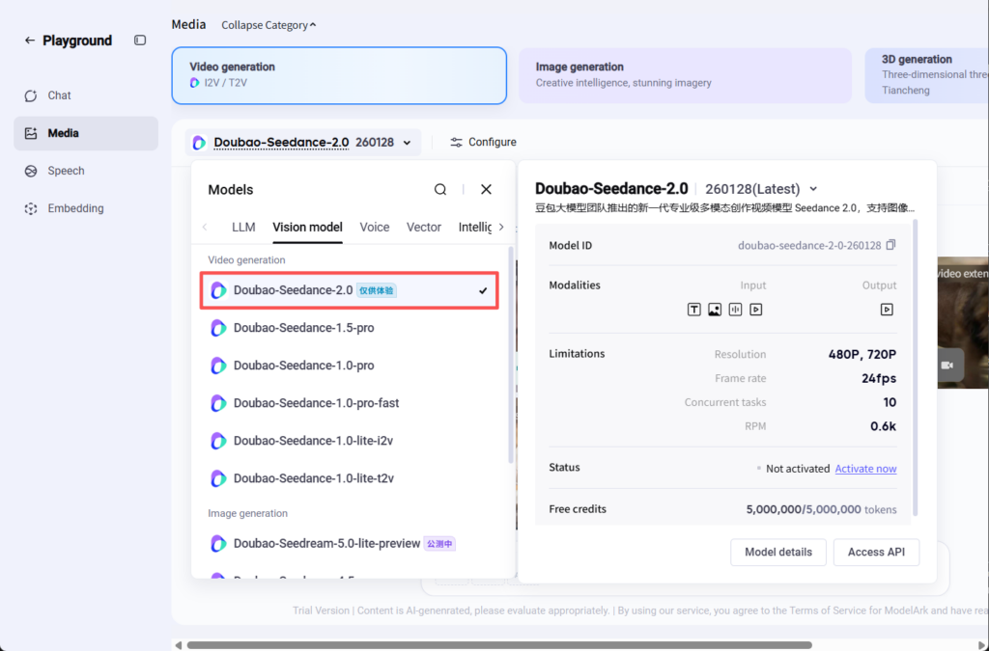Click the horizontal scrollbar at bottom
The width and height of the screenshot is (989, 651).
click(498, 644)
